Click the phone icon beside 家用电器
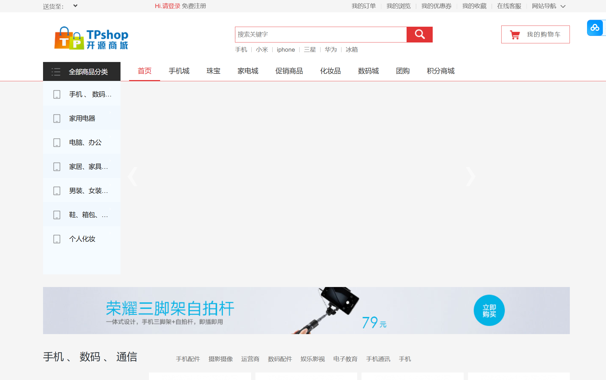The height and width of the screenshot is (380, 606). pos(57,119)
